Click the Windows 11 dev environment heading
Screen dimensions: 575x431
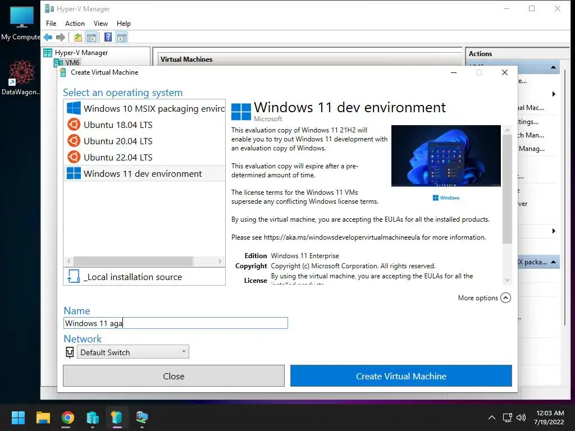tap(349, 107)
